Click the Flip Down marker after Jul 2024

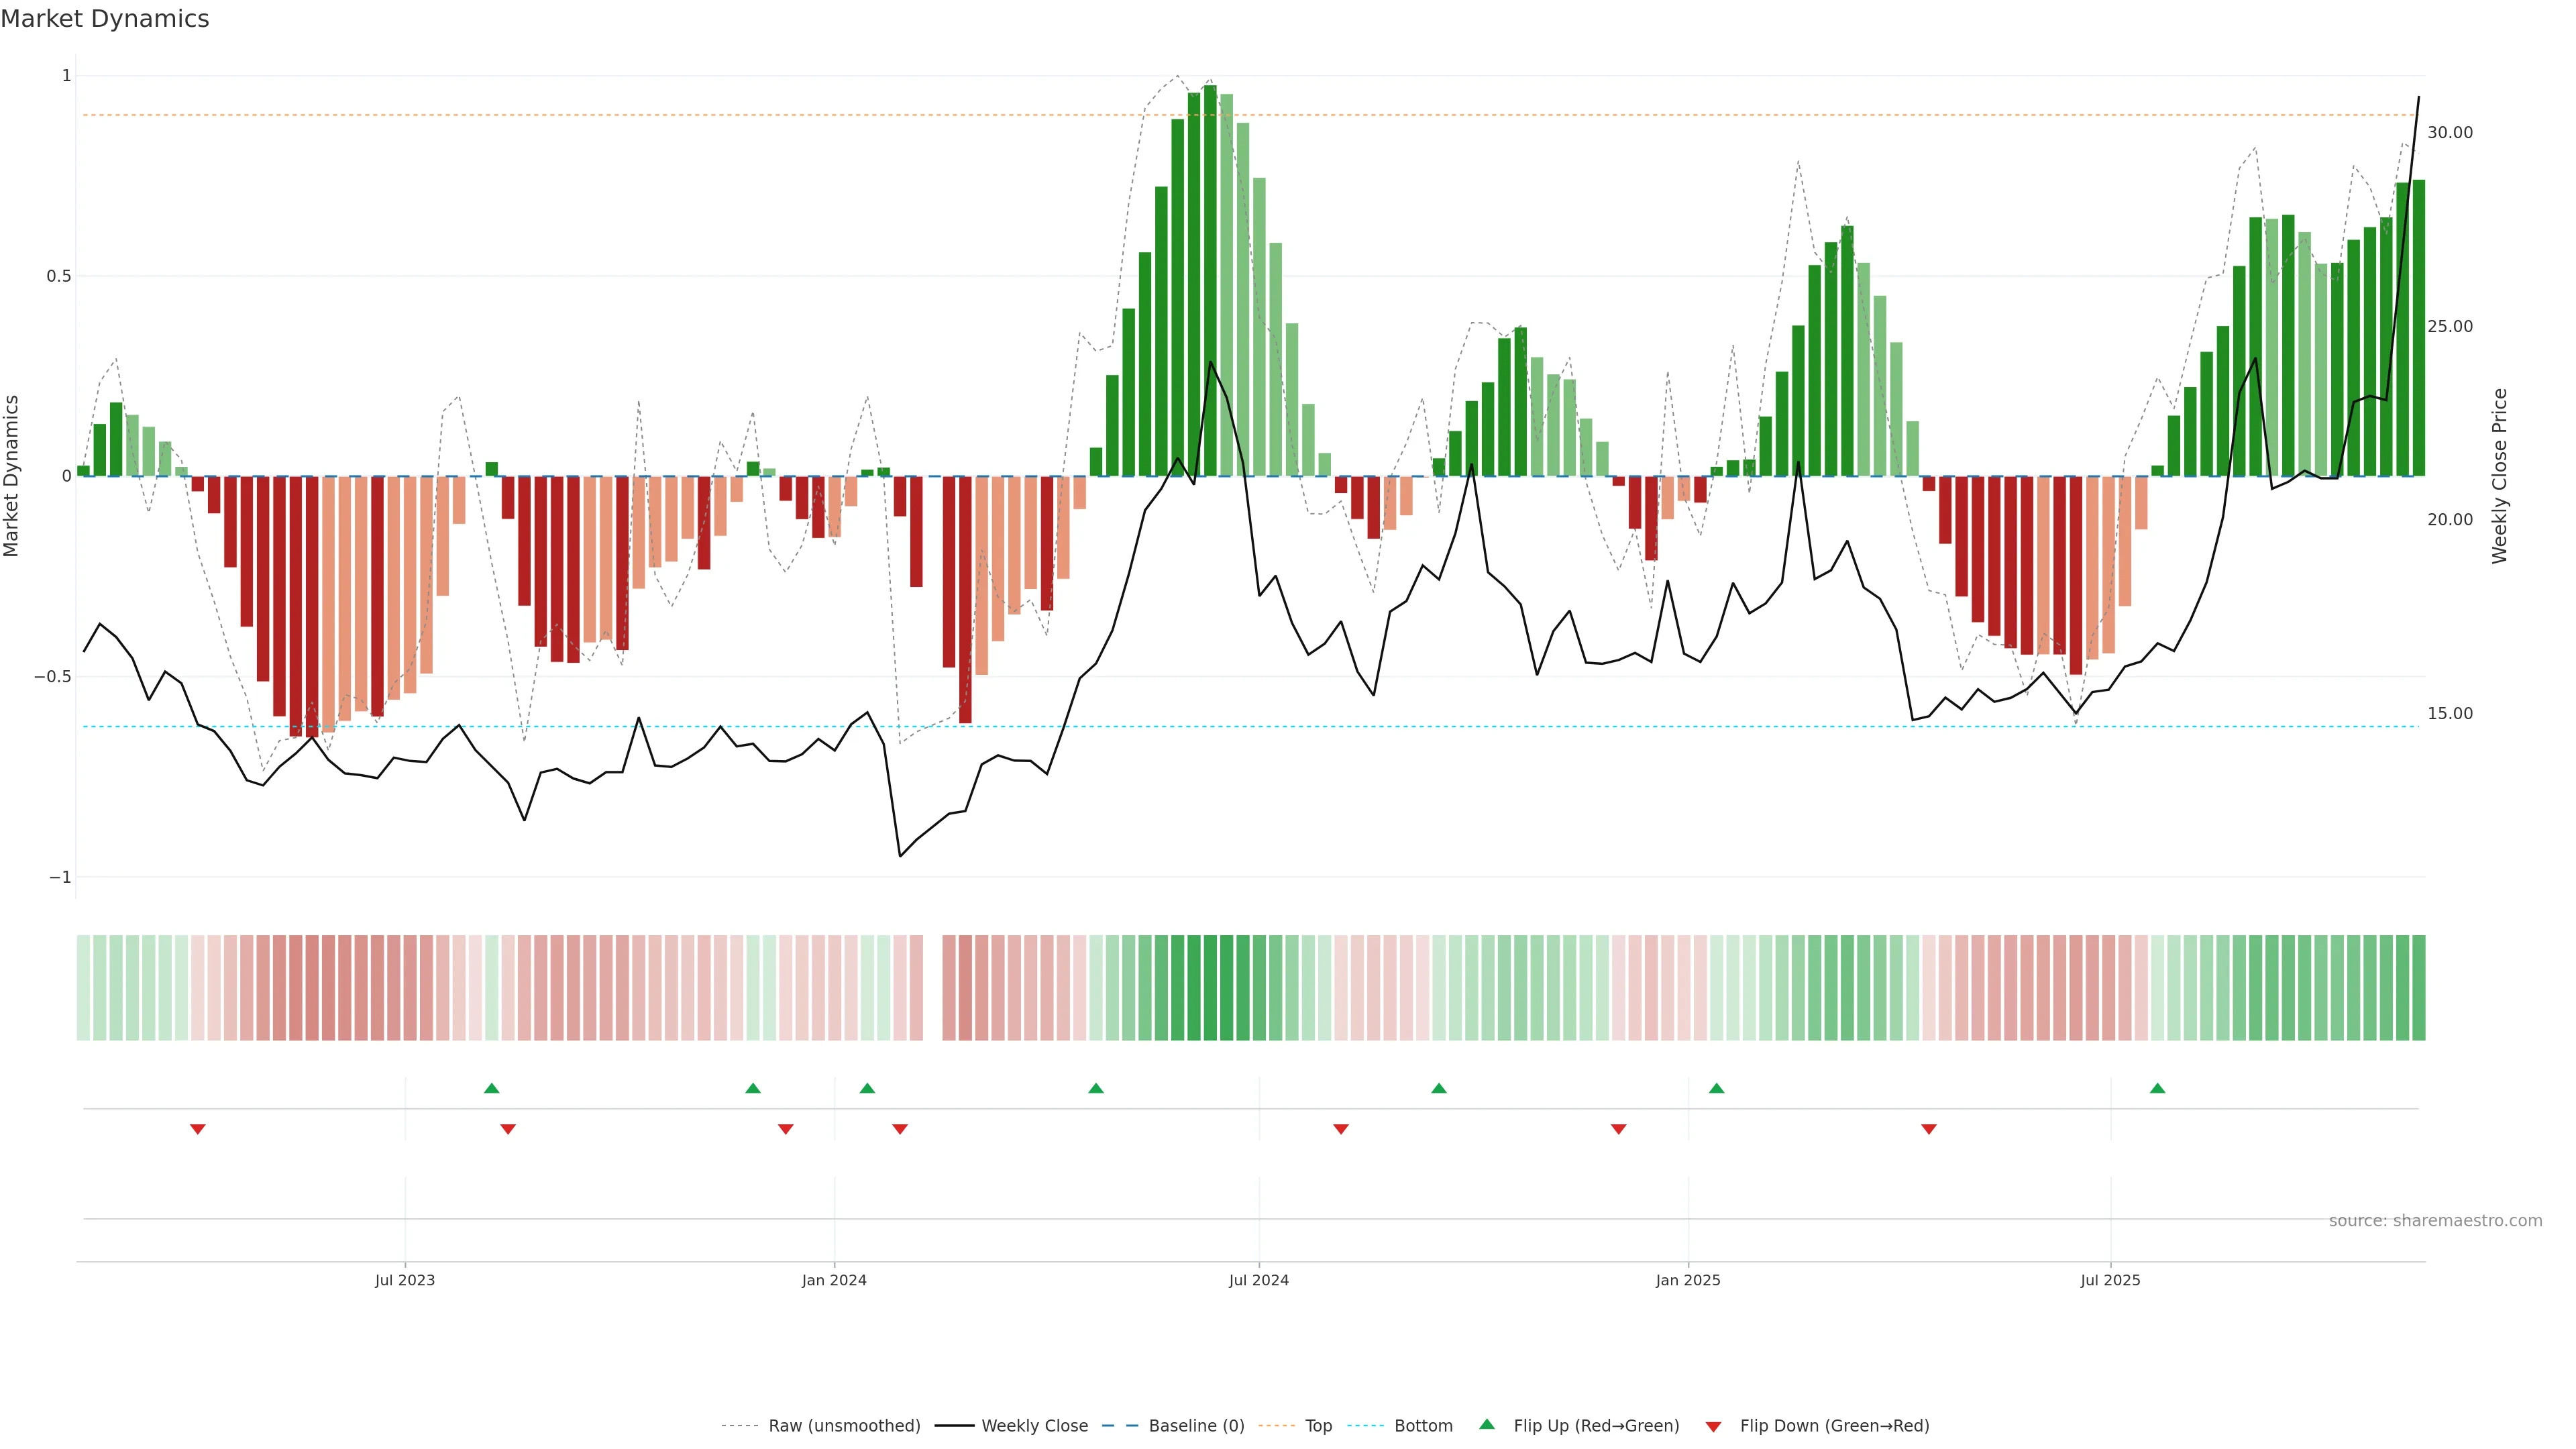[x=1341, y=1129]
